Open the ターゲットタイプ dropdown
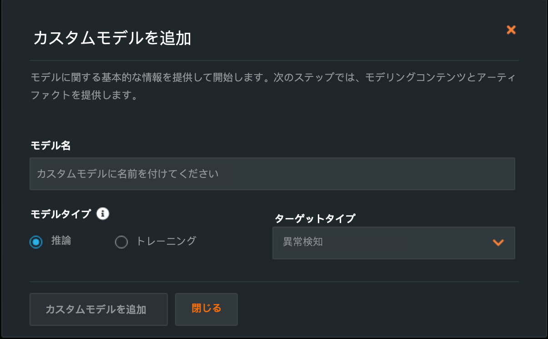This screenshot has height=339, width=548. pyautogui.click(x=393, y=243)
